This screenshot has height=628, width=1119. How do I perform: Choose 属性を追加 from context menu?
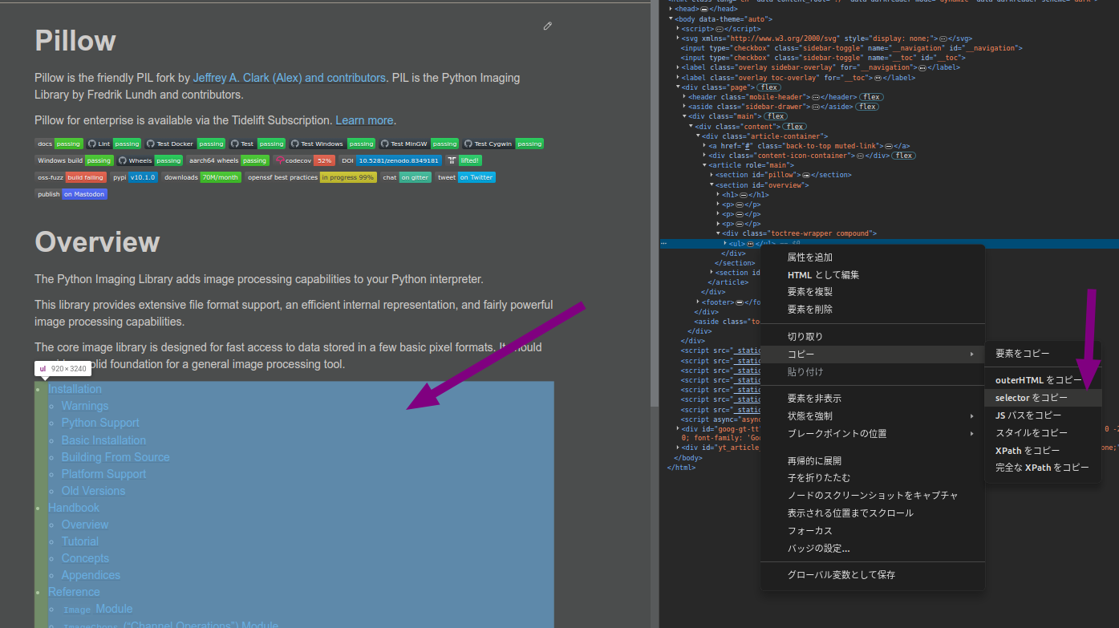pos(873,257)
